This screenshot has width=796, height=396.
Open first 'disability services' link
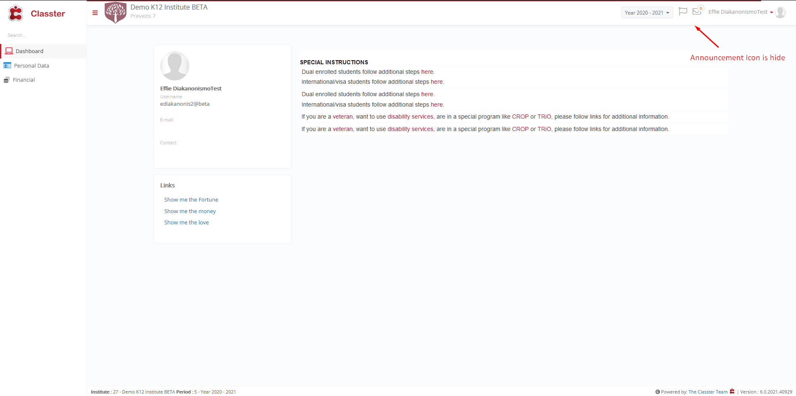click(x=410, y=117)
